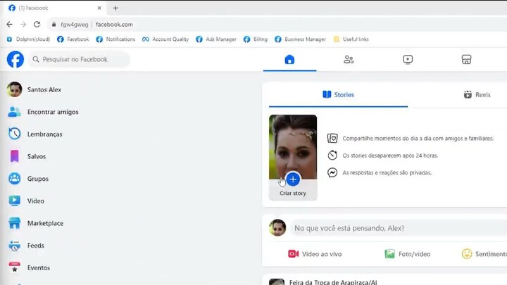Click the Sentimento smiley icon
Viewport: 507px width, 285px height.
(467, 254)
